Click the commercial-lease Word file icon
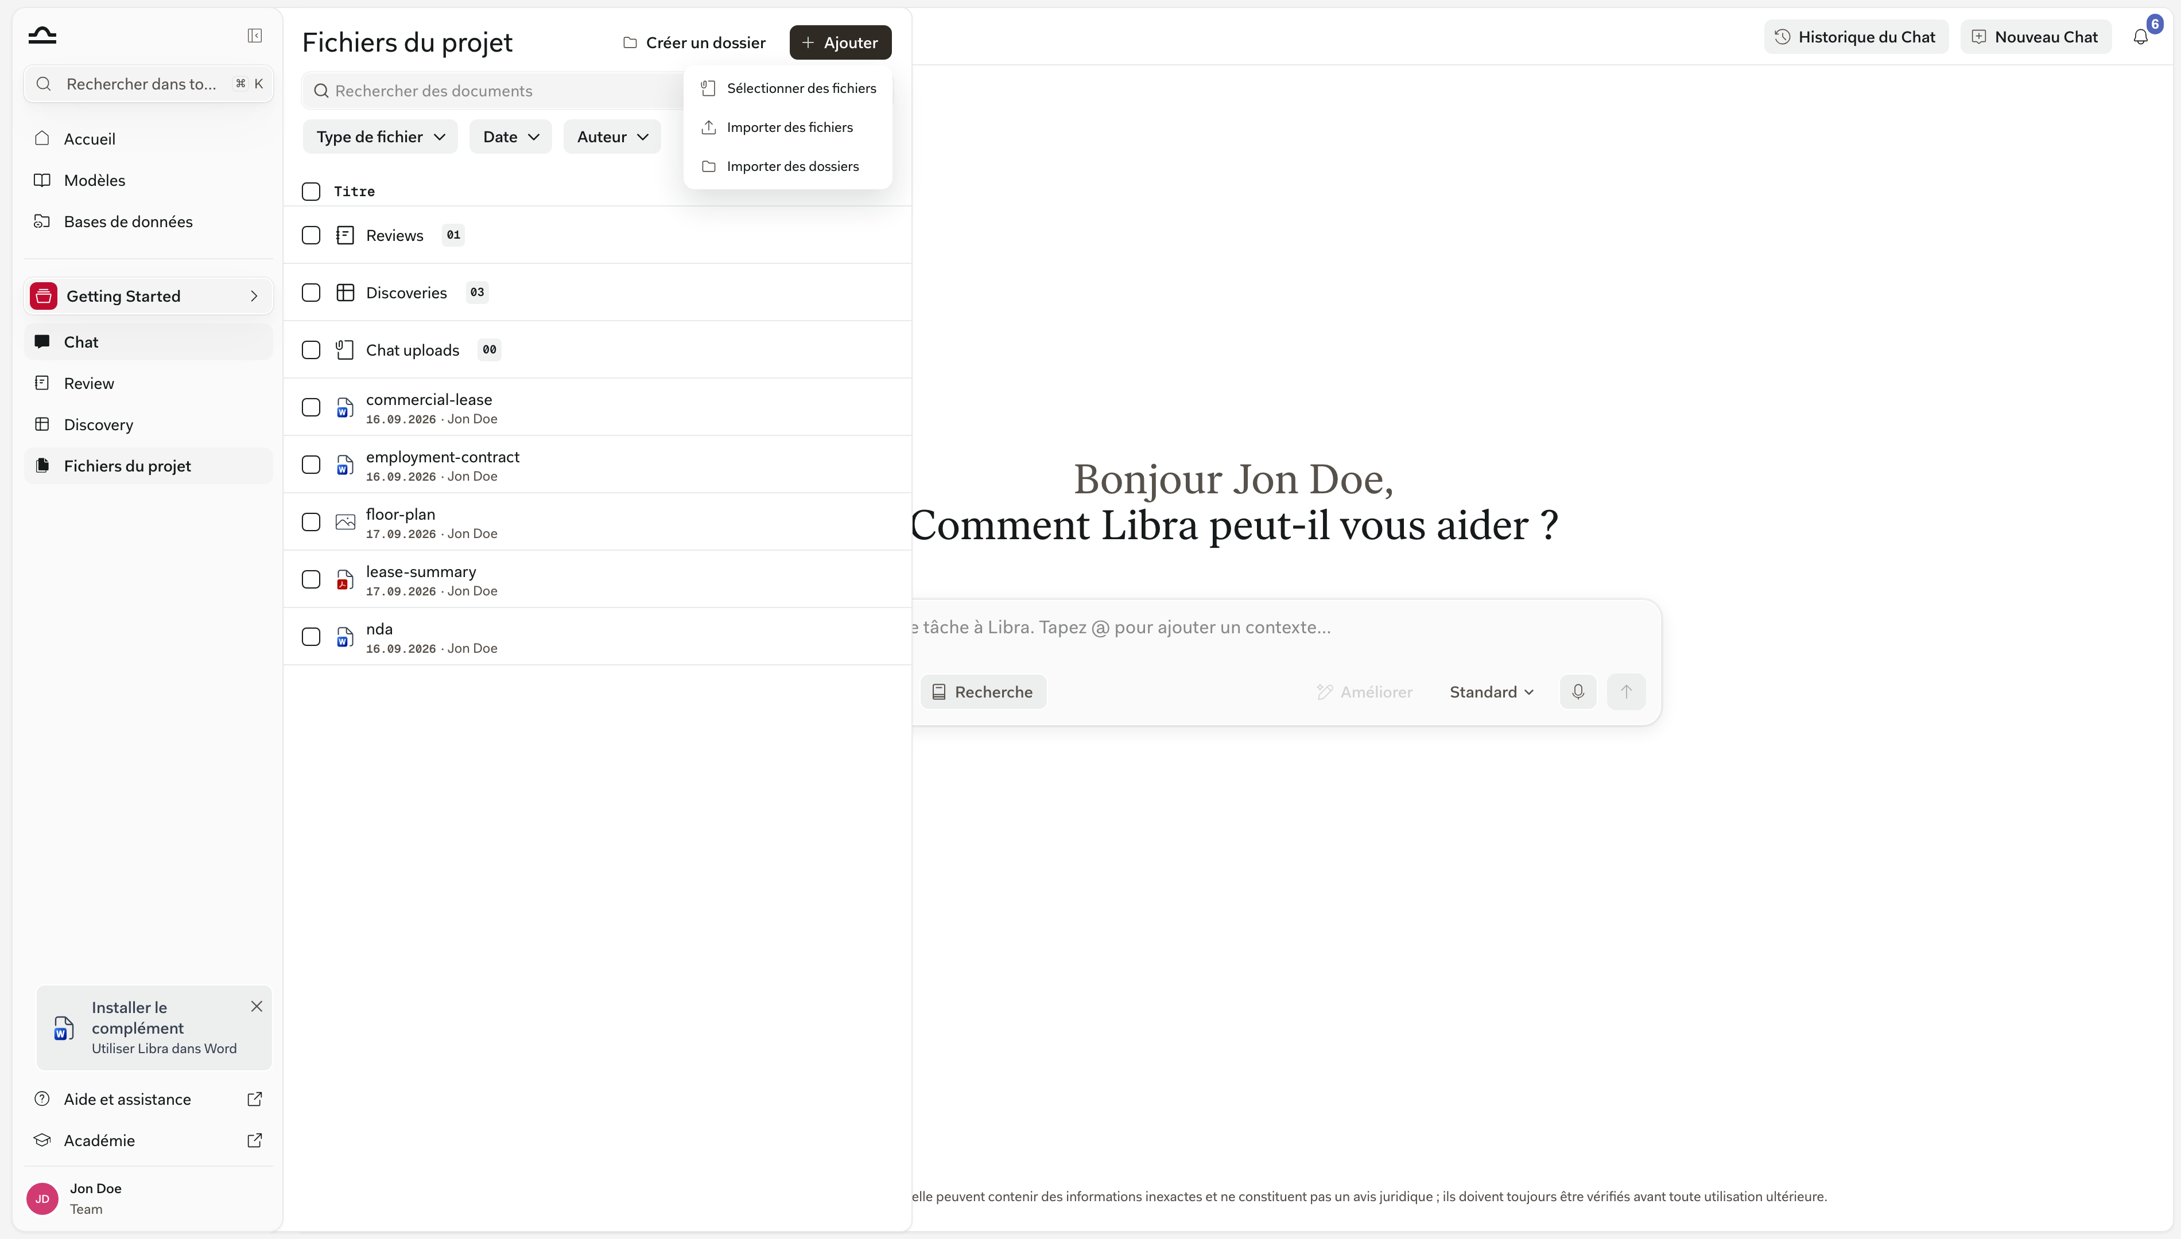This screenshot has height=1239, width=2181. pos(345,408)
